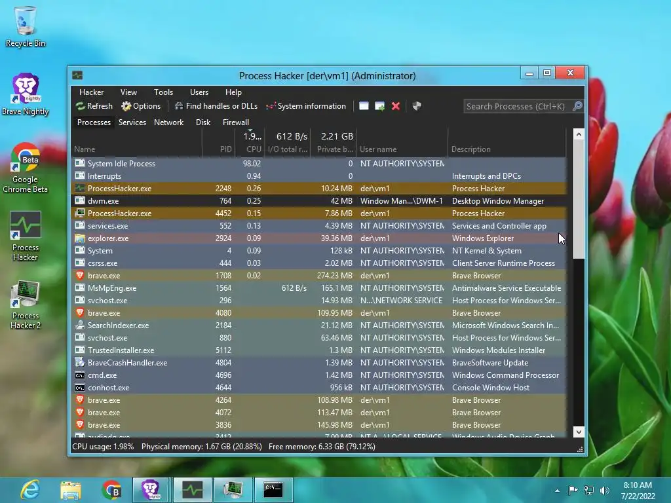Switch to command prompt taskbar button
Viewport: 671px width, 503px height.
click(x=273, y=490)
